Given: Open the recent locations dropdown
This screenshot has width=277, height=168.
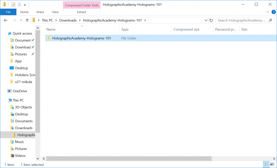Looking at the screenshot, I should (21, 20).
